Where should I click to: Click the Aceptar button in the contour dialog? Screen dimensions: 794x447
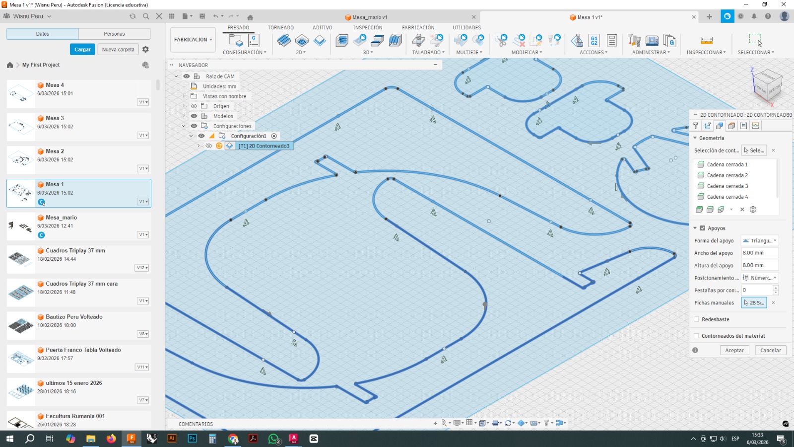pos(734,350)
